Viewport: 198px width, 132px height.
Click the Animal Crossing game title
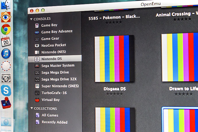(x=177, y=14)
